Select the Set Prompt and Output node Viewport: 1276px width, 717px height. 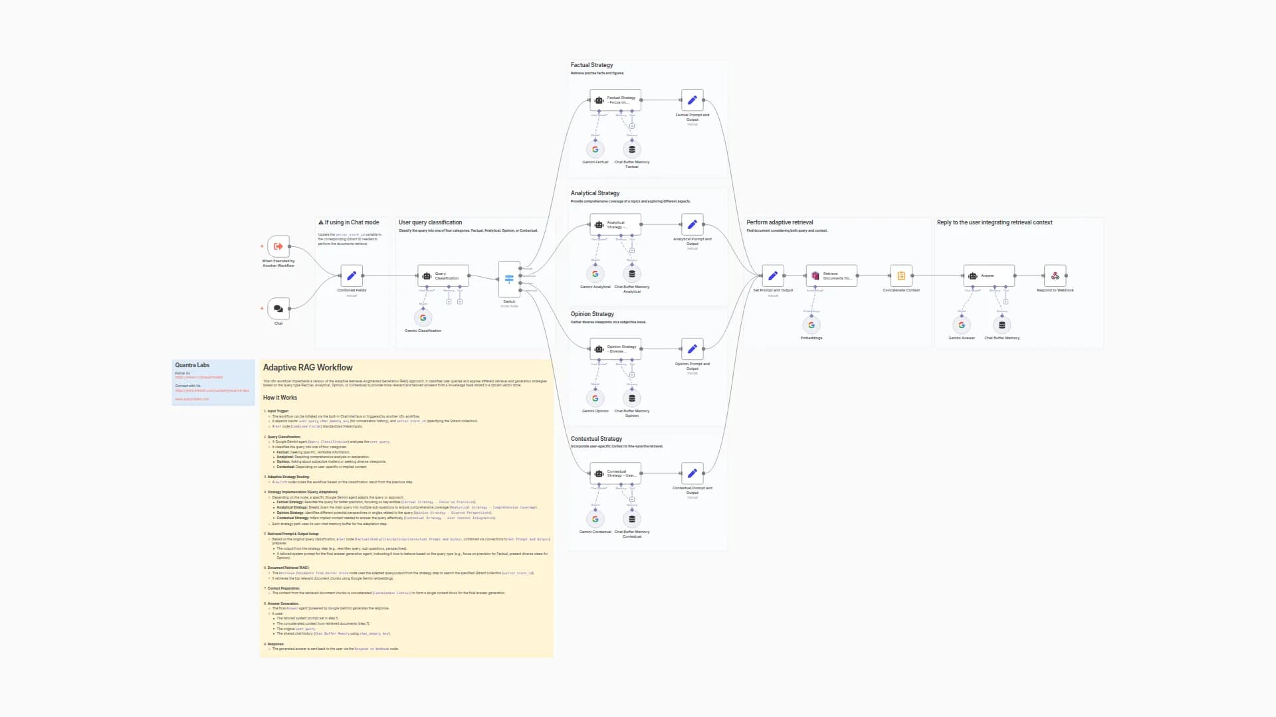(x=773, y=276)
